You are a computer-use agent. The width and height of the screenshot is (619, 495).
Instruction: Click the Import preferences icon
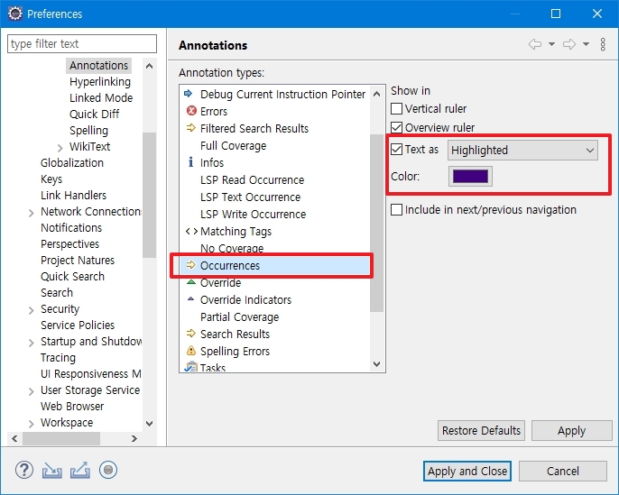point(51,470)
